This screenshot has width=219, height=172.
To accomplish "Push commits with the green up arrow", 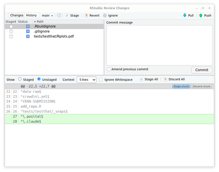I will [x=201, y=15].
